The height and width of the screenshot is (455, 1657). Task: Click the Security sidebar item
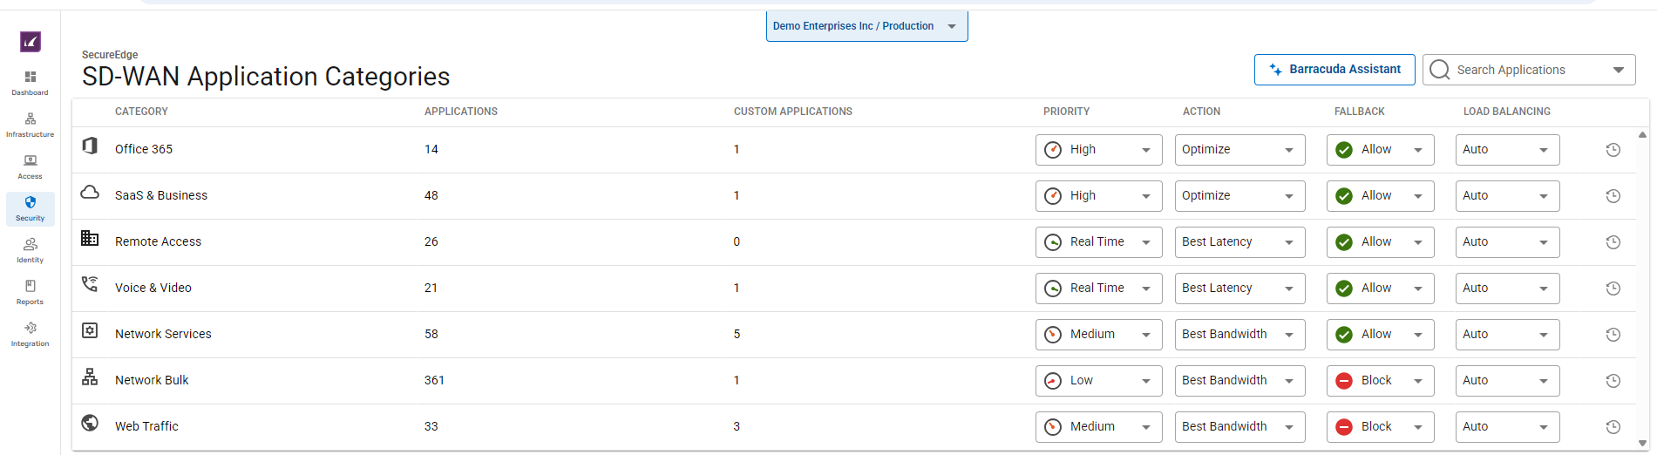click(x=30, y=208)
